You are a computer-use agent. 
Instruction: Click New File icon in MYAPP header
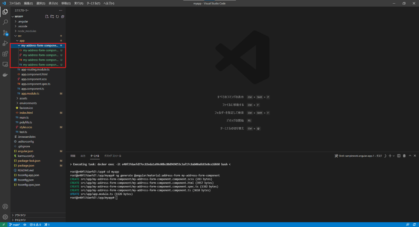pos(47,16)
